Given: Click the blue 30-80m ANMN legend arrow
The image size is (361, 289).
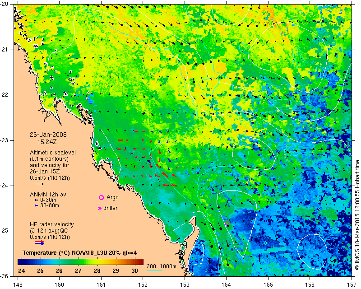Looking at the screenshot, I should click(36, 205).
